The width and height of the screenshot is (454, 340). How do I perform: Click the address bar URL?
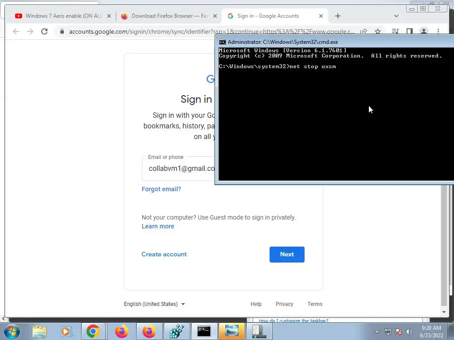[211, 31]
